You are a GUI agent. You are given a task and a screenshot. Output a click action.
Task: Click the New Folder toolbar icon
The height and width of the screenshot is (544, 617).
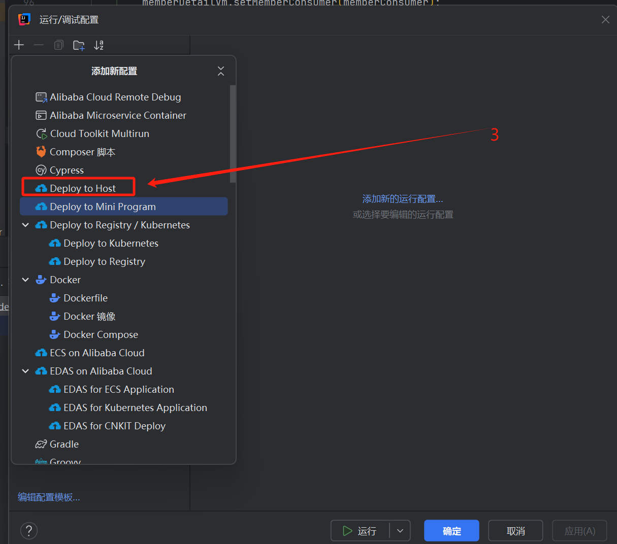pos(79,46)
